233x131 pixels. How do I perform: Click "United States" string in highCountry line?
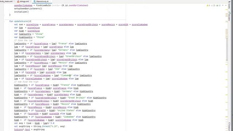pos(66,111)
